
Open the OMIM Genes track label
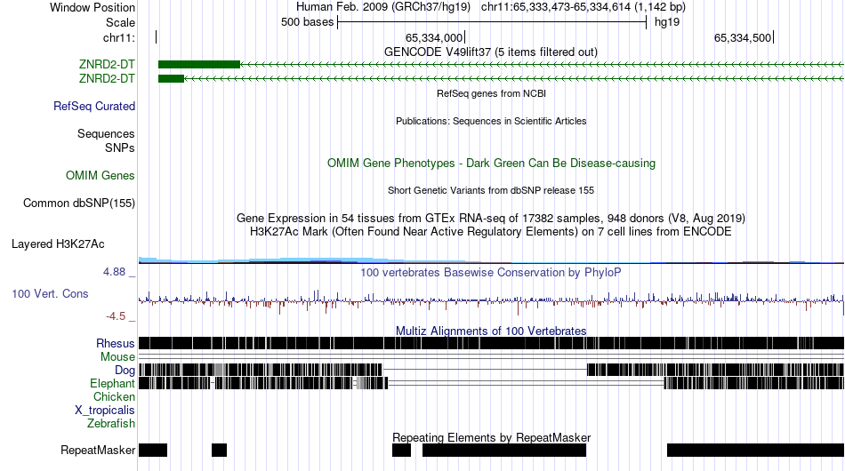(x=101, y=175)
